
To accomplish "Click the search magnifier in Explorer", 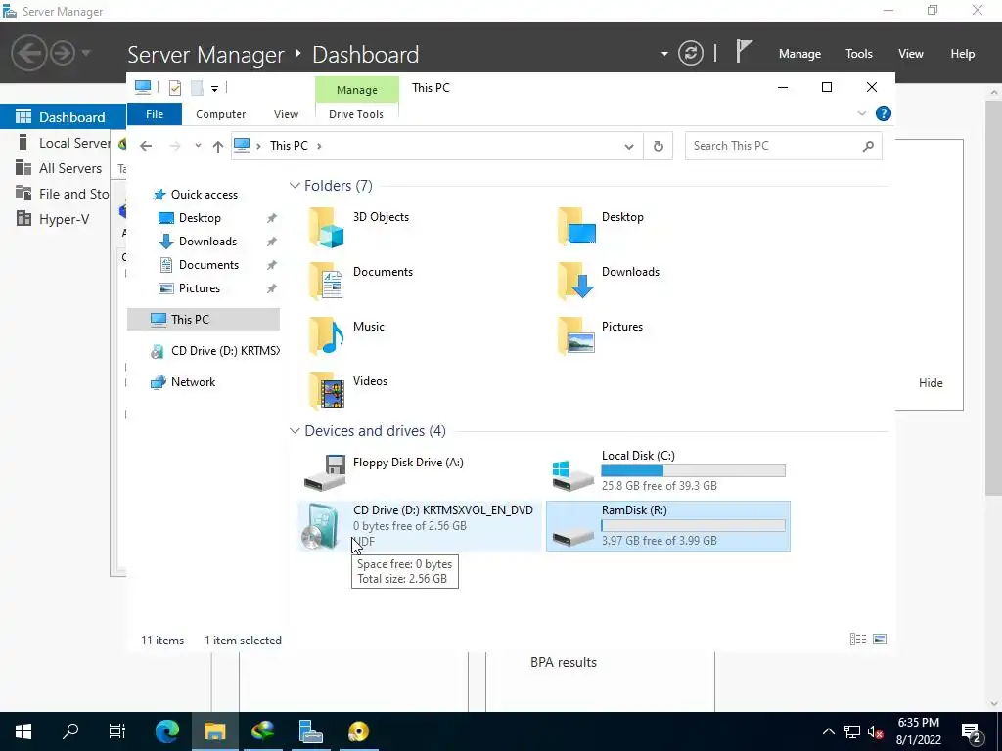I will [868, 146].
